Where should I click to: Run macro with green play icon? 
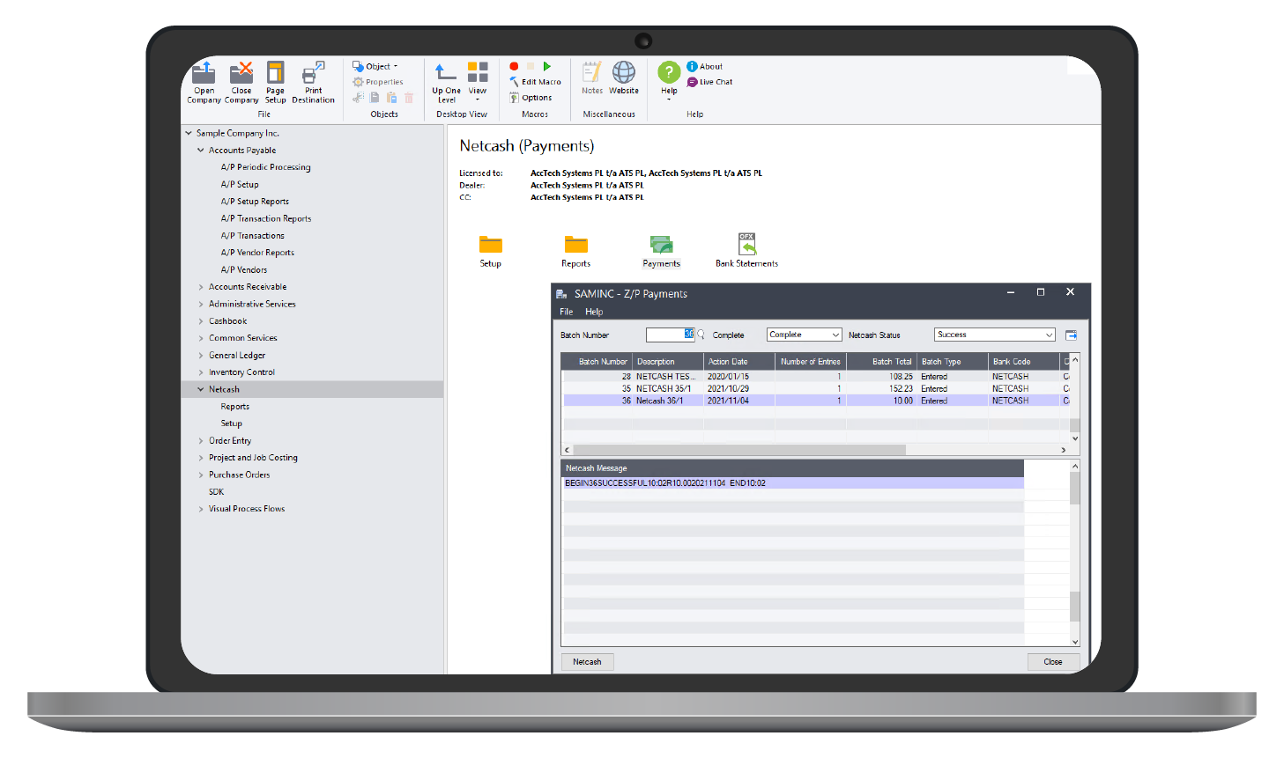point(547,66)
